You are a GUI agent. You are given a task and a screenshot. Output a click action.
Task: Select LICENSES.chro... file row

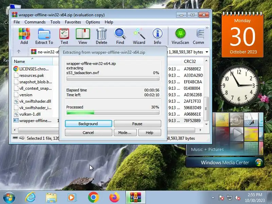click(x=34, y=69)
